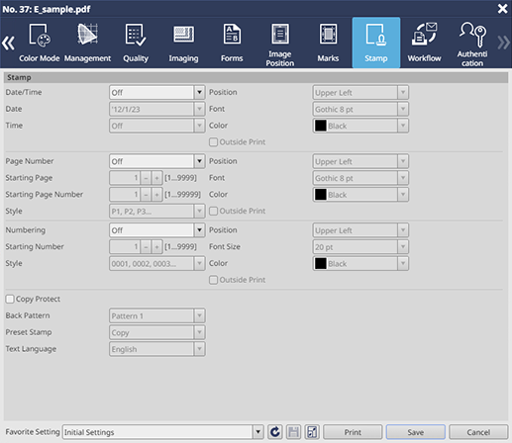The image size is (512, 443).
Task: Select the Image Position icon
Action: 280,34
